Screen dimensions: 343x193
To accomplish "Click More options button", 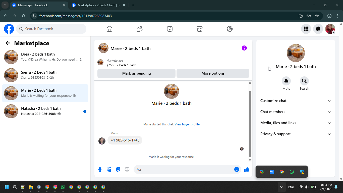I will point(213,73).
